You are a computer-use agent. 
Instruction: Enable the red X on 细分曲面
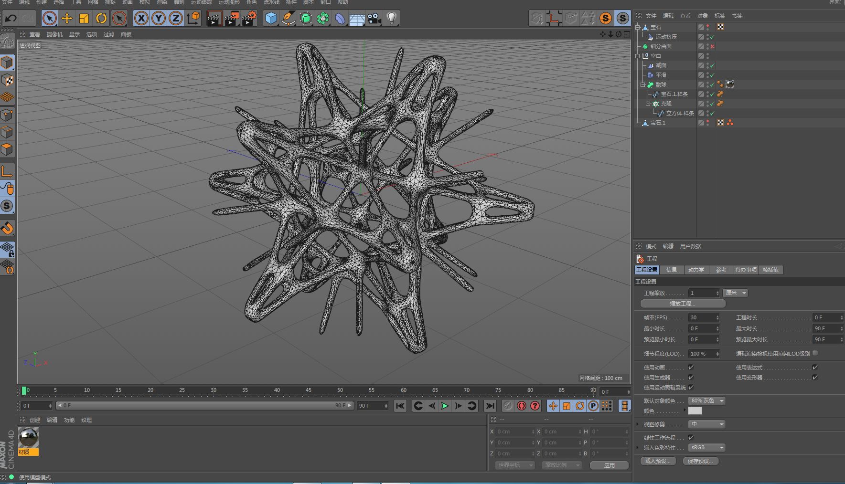[x=712, y=46]
